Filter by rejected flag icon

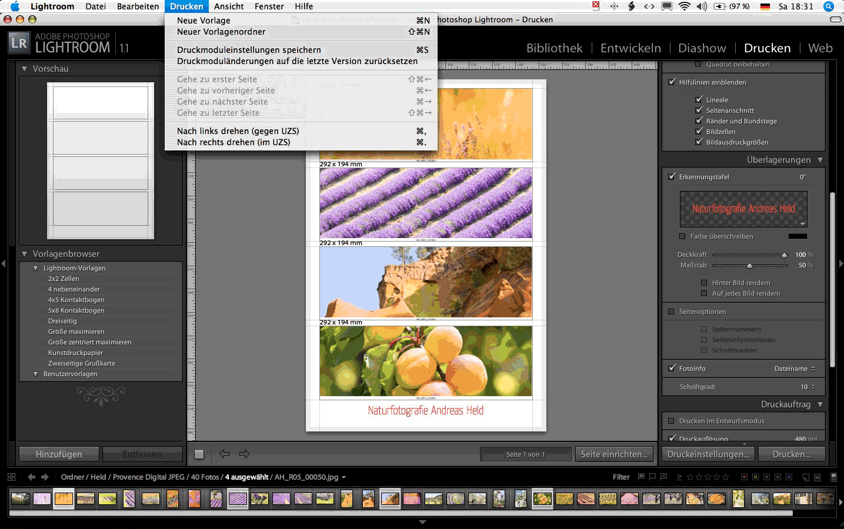pyautogui.click(x=663, y=477)
